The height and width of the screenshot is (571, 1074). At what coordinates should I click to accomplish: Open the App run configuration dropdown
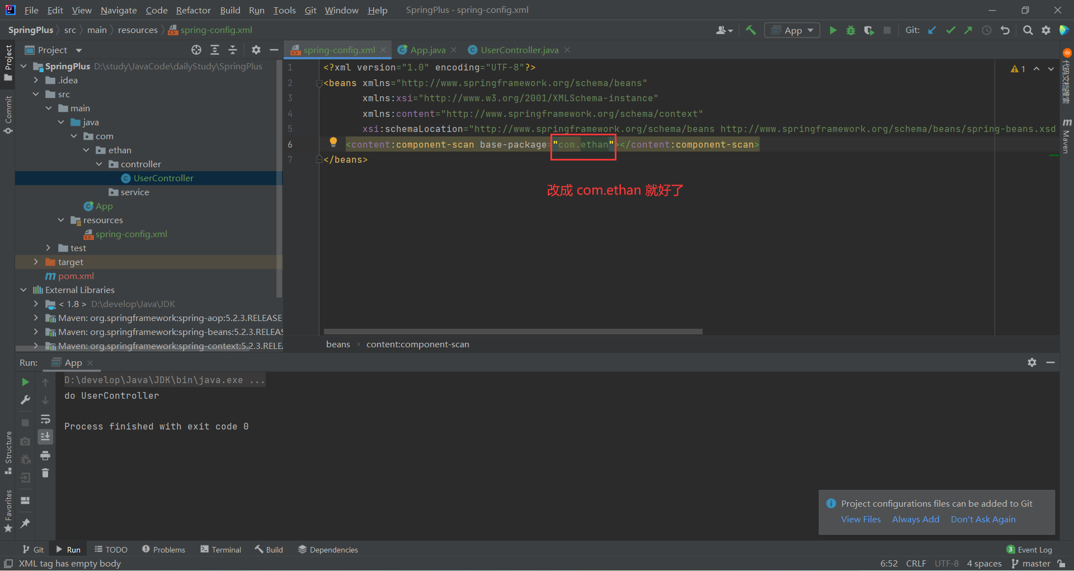[792, 30]
